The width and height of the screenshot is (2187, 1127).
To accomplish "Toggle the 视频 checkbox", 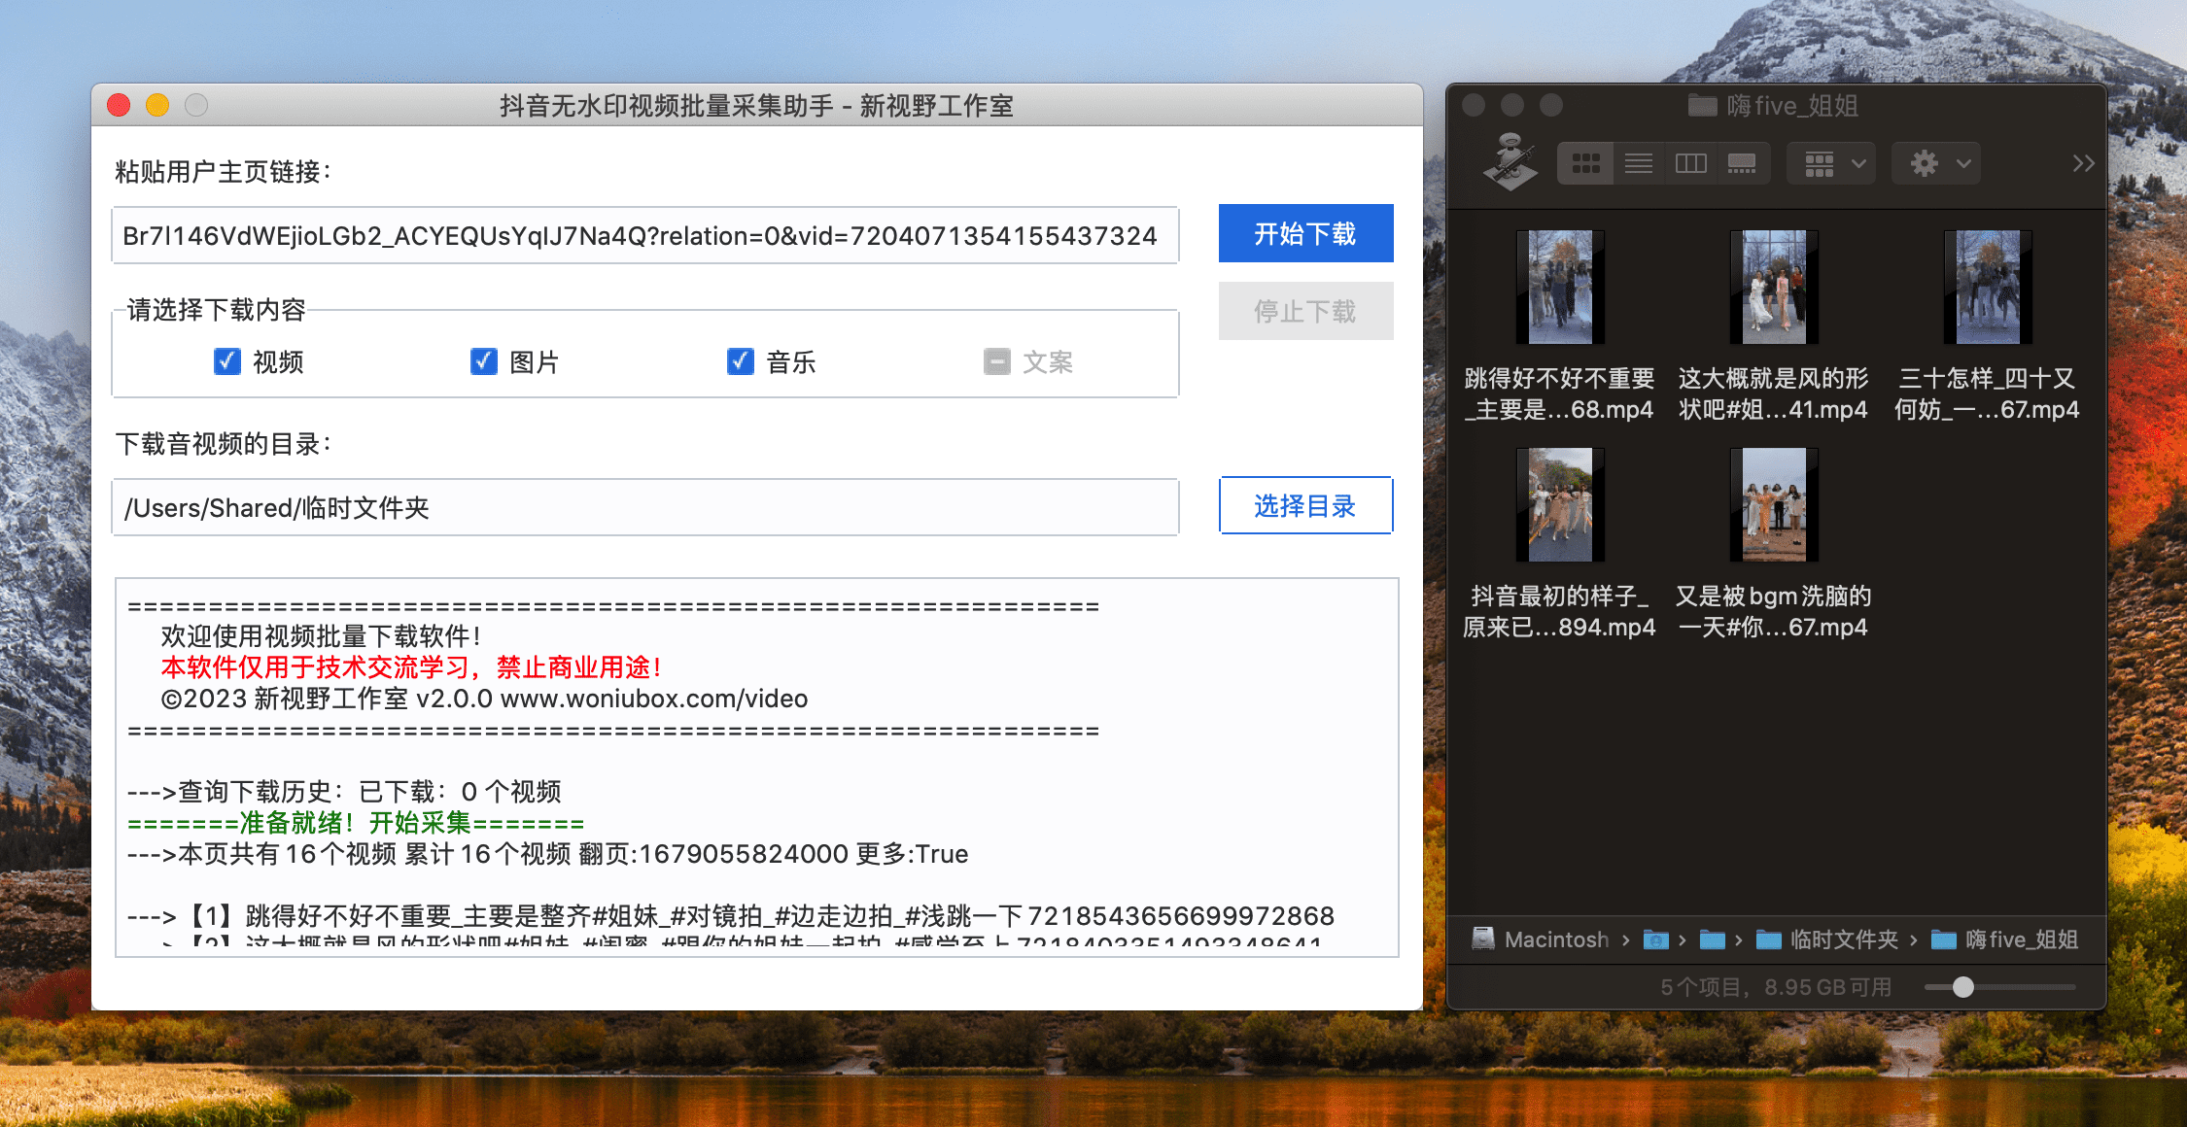I will click(227, 361).
